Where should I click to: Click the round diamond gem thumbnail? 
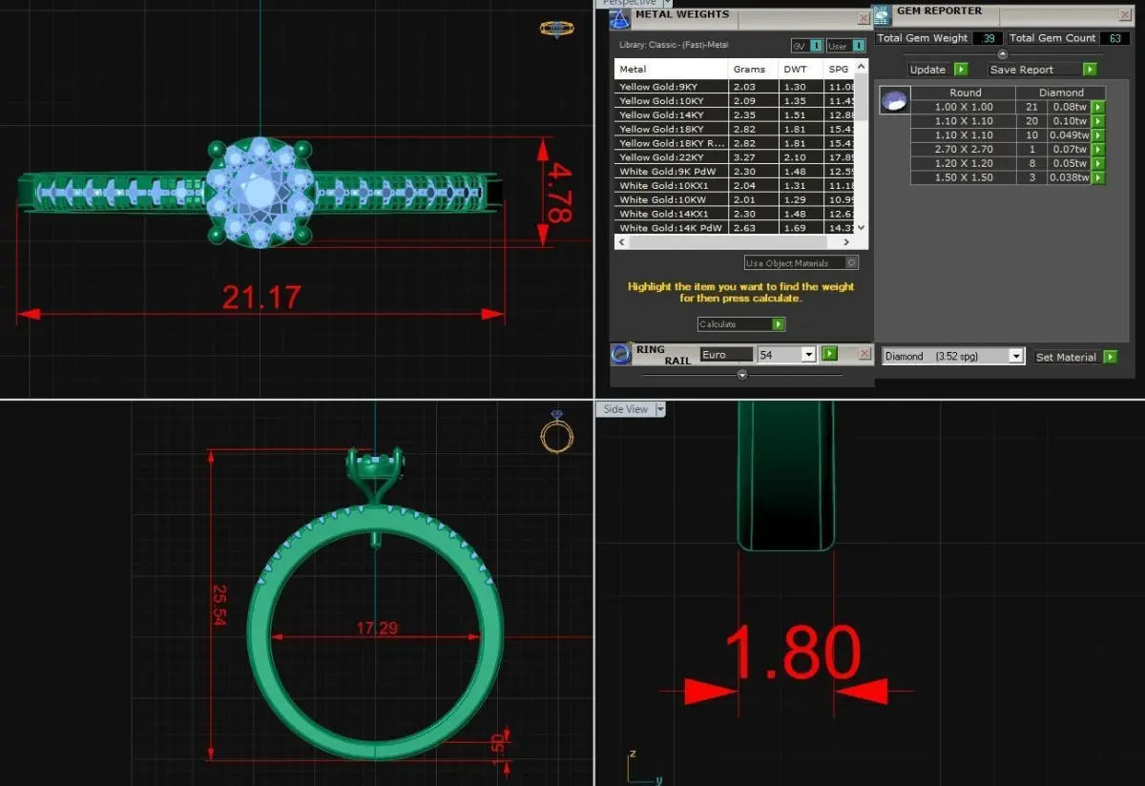(895, 100)
